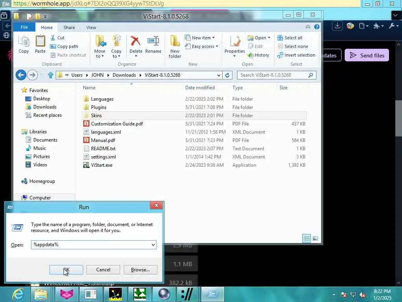Image resolution: width=402 pixels, height=302 pixels.
Task: Select the Plugins folder
Action: pyautogui.click(x=194, y=107)
